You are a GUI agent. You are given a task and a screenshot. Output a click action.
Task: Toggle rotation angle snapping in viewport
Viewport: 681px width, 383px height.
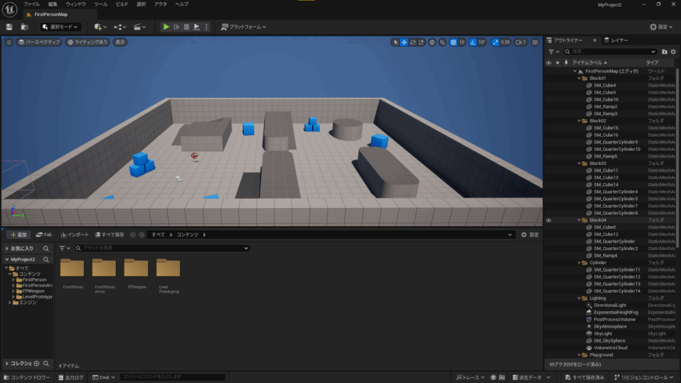click(x=473, y=42)
